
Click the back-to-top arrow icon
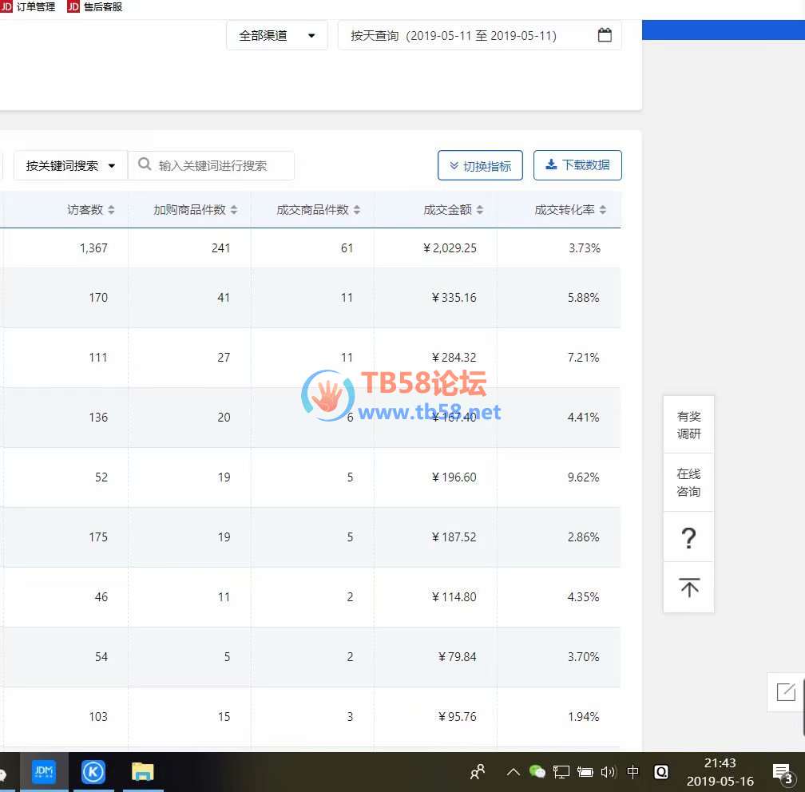[x=688, y=588]
